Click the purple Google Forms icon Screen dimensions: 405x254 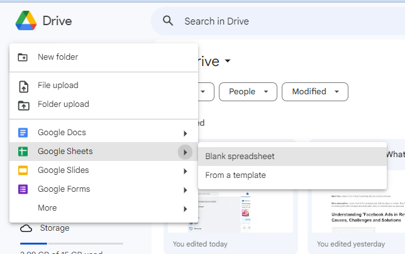pos(23,189)
